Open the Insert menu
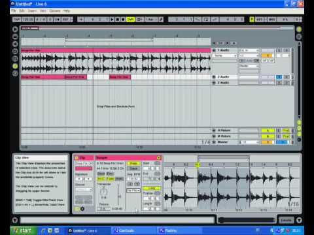The image size is (314, 235). (32, 11)
